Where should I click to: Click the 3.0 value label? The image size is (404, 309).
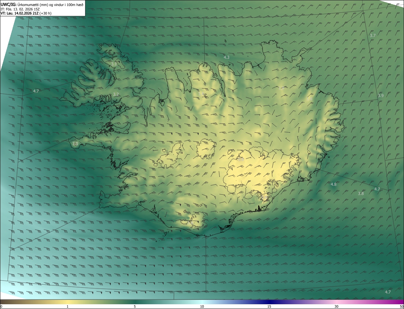point(75,143)
